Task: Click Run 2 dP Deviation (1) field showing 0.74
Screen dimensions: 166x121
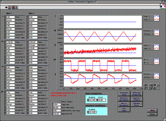Action: click(x=33, y=98)
